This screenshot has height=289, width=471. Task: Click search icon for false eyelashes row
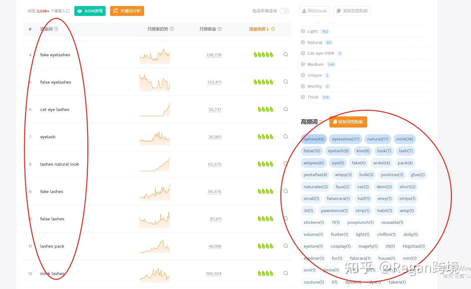point(286,82)
